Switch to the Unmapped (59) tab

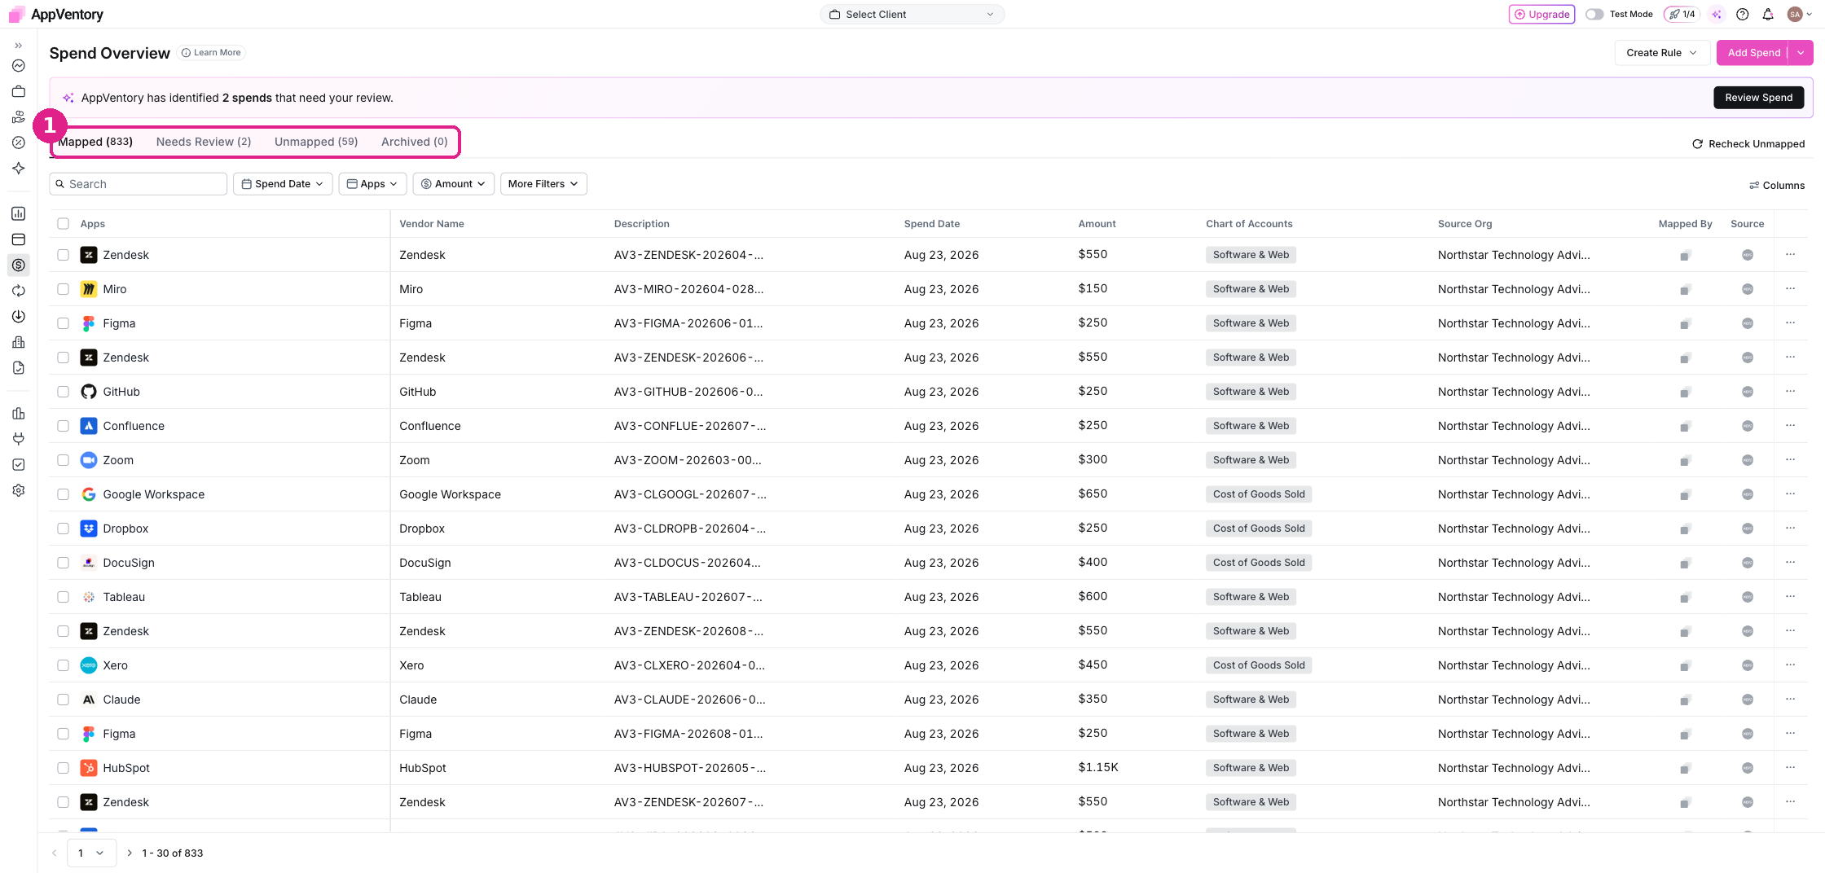point(316,142)
